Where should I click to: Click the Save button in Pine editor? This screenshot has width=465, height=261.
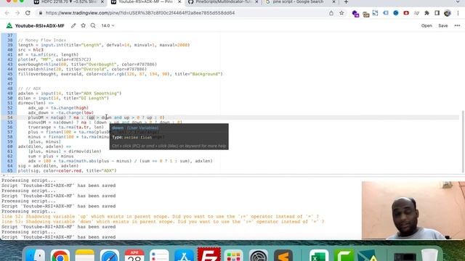(x=443, y=26)
